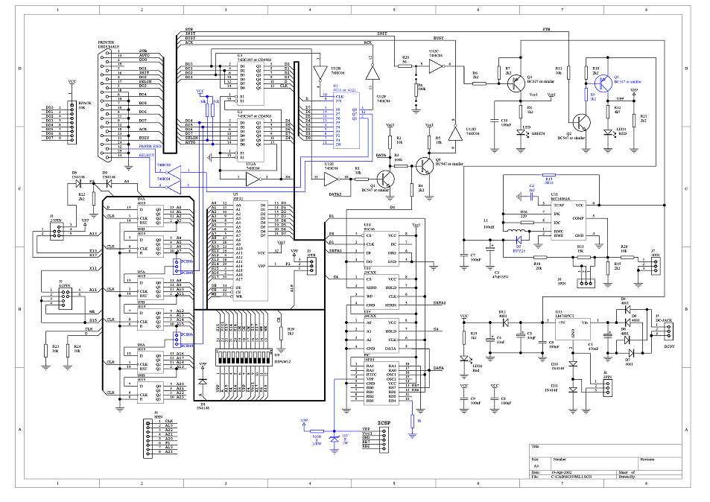The image size is (710, 502).
Task: Click the GREEN LED symbol
Action: click(521, 133)
